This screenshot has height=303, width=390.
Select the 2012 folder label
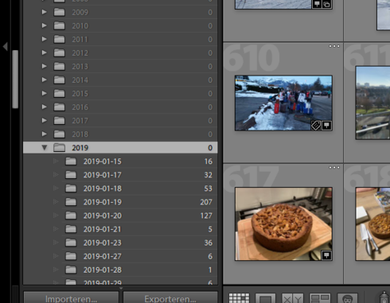[80, 53]
